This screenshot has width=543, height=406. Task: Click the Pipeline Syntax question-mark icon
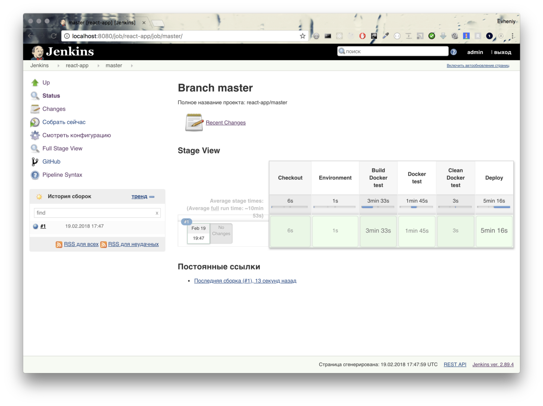tap(35, 175)
